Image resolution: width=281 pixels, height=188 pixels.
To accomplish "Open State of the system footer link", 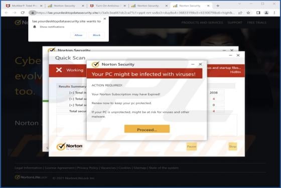I will pyautogui.click(x=164, y=168).
